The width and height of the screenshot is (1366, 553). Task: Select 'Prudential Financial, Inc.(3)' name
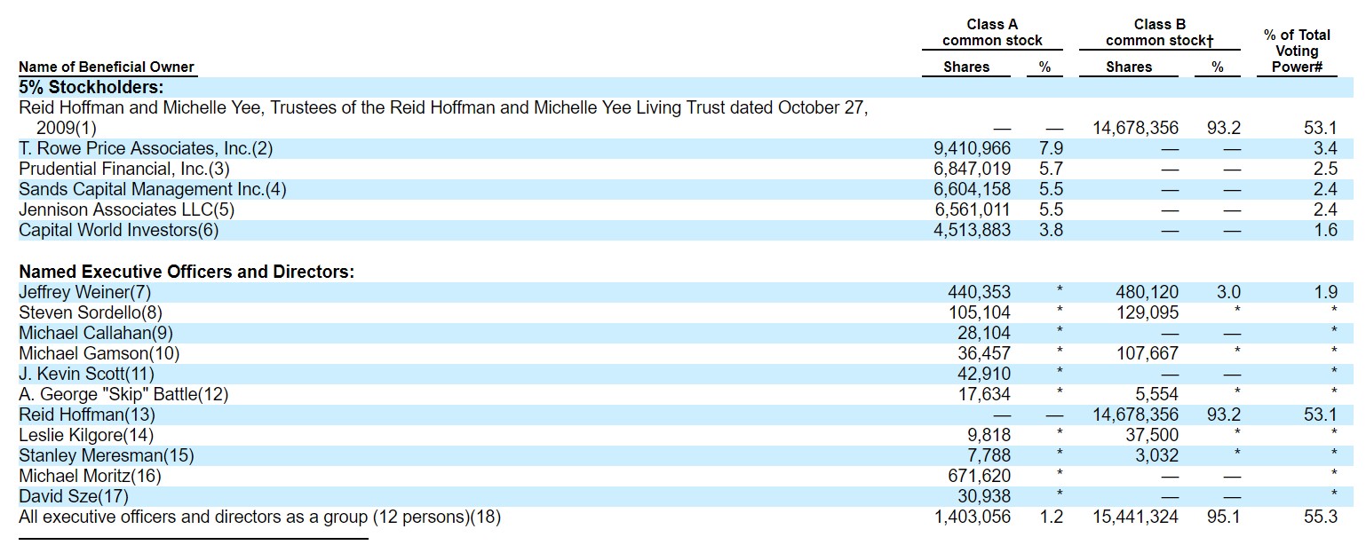(x=124, y=169)
